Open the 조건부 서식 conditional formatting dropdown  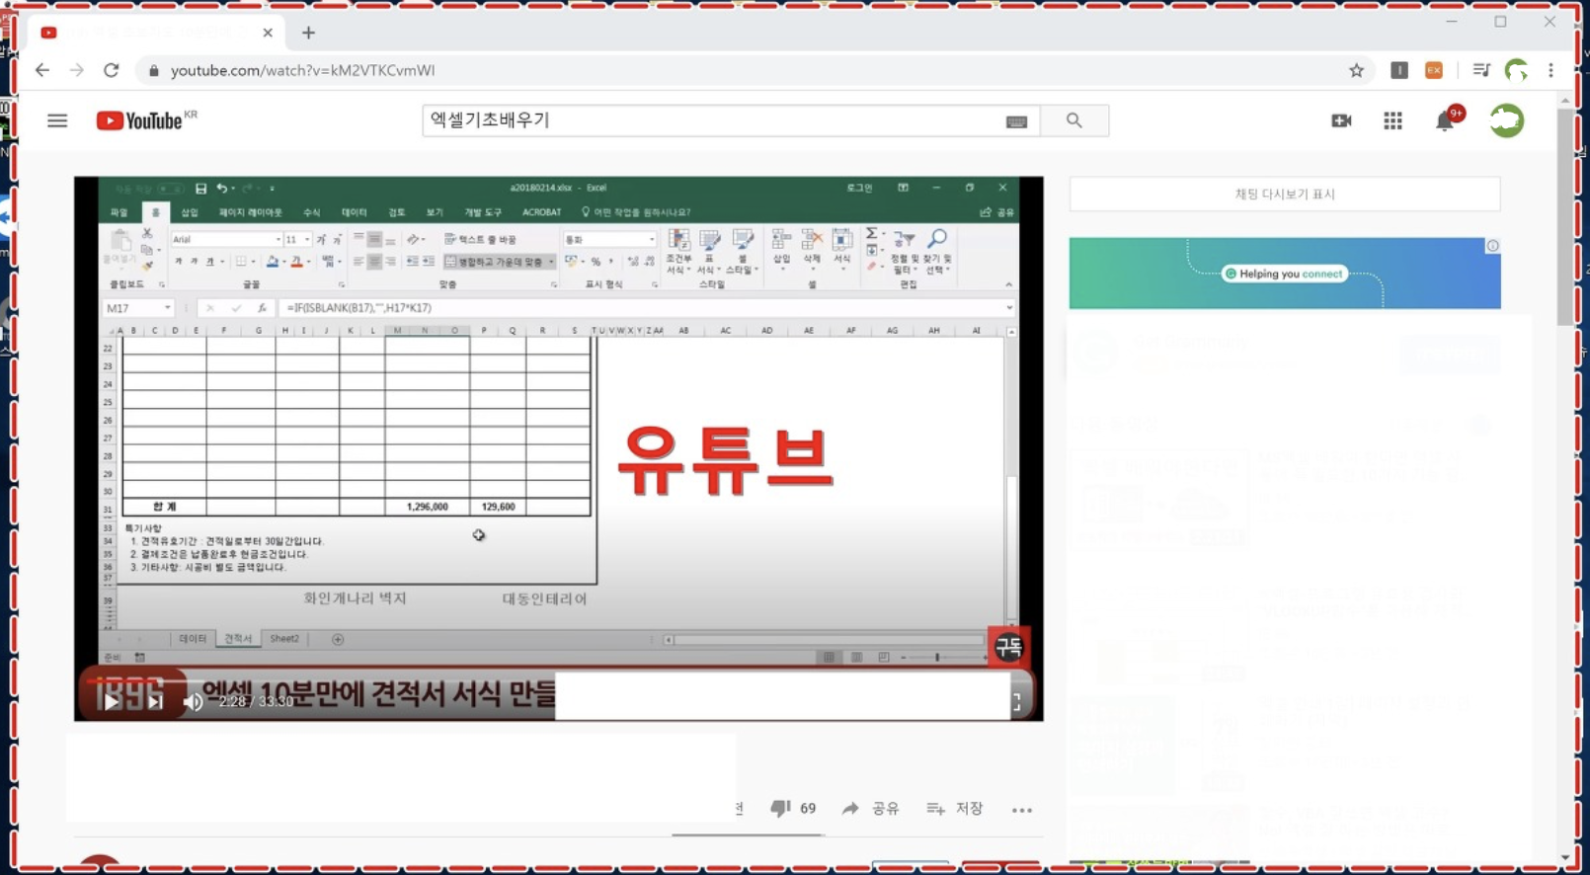[678, 252]
